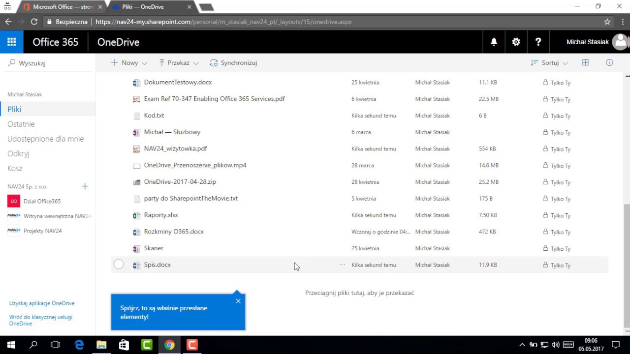This screenshot has width=630, height=354.
Task: Click Word icon of Rozkminy O365.docx
Action: [x=136, y=232]
